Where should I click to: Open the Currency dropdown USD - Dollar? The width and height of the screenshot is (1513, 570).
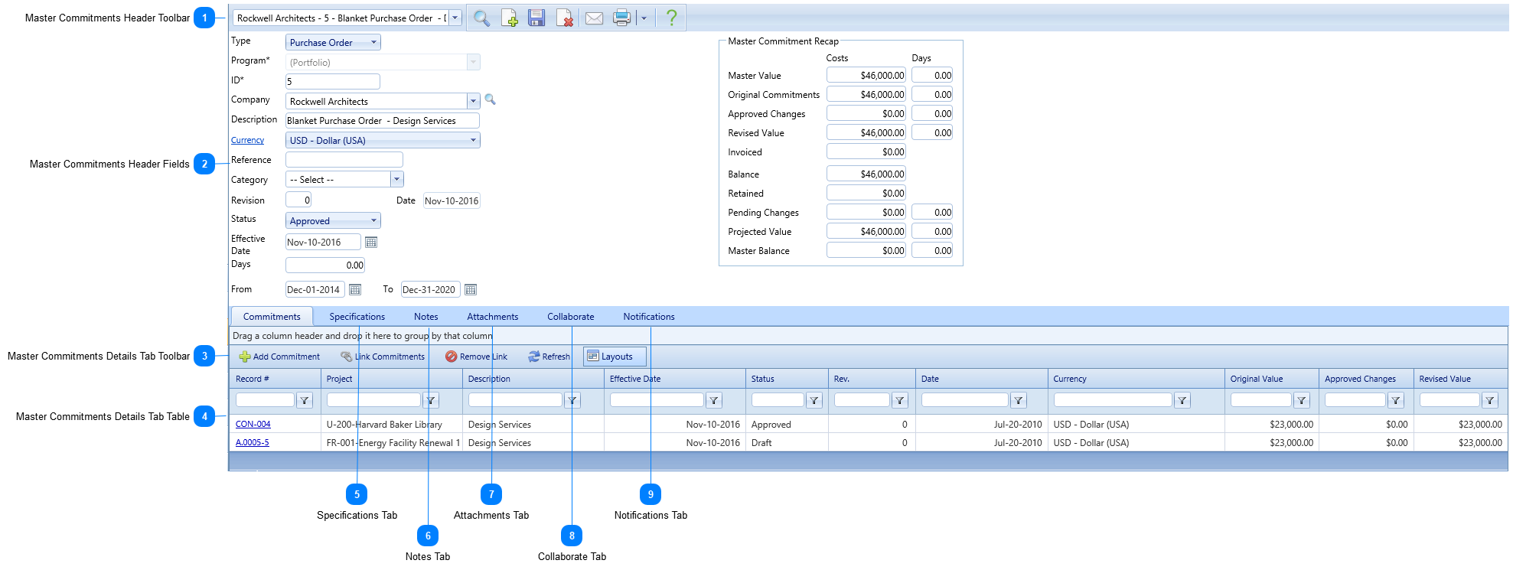[x=383, y=140]
